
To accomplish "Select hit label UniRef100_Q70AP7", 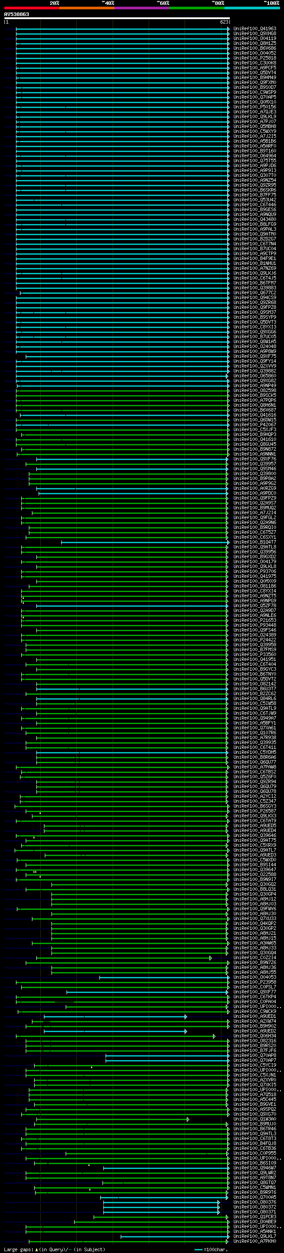I will (255, 1060).
